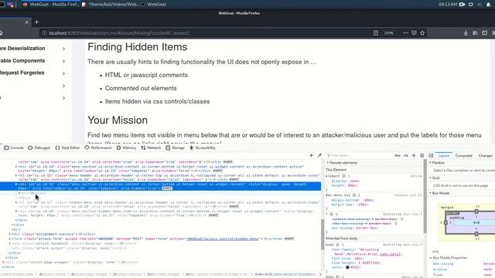Click the event badge on the form node
The height and width of the screenshot is (278, 495).
coord(289,239)
